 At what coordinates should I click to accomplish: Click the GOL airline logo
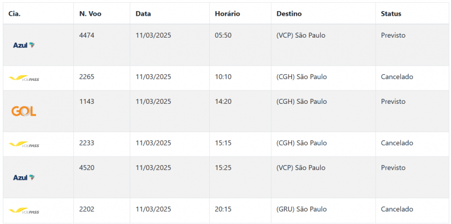click(24, 111)
